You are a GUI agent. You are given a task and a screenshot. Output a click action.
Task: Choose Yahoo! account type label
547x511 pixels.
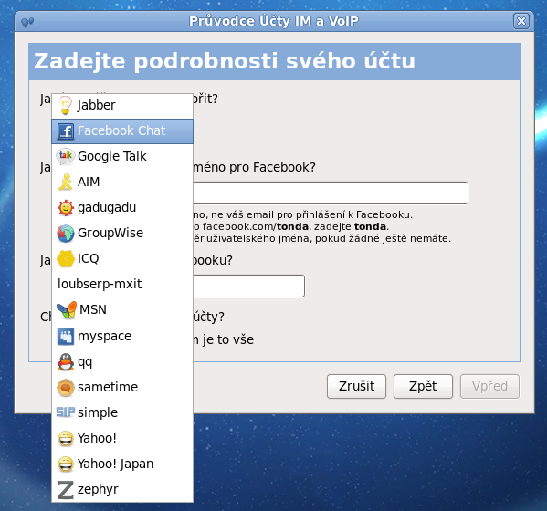[x=97, y=438]
